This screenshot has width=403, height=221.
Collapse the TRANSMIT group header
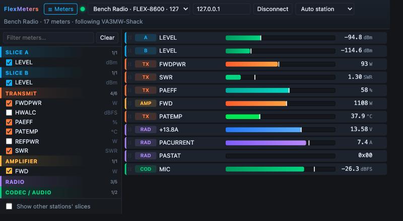60,93
